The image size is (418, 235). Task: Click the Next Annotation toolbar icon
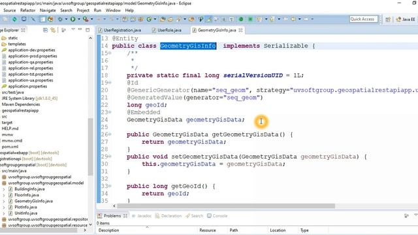pyautogui.click(x=259, y=19)
